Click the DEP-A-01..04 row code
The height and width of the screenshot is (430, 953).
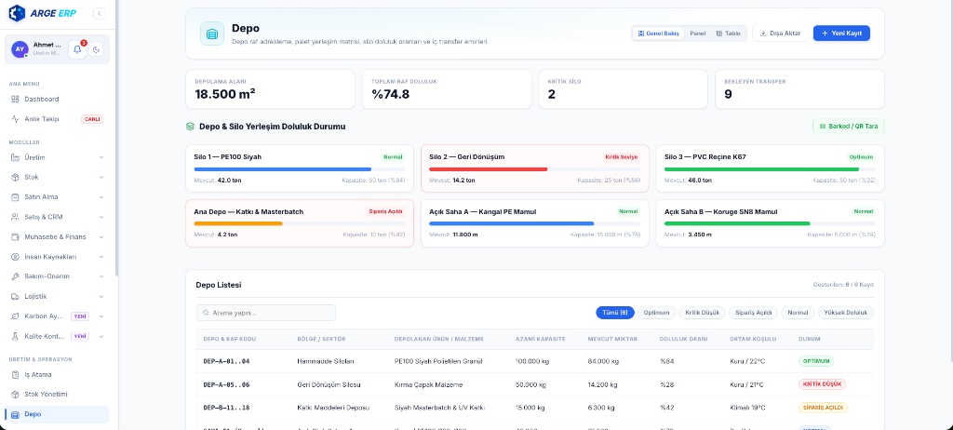click(x=226, y=361)
